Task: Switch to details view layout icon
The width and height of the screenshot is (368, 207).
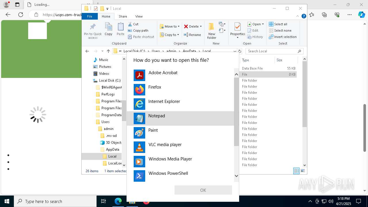Action: pos(296,171)
